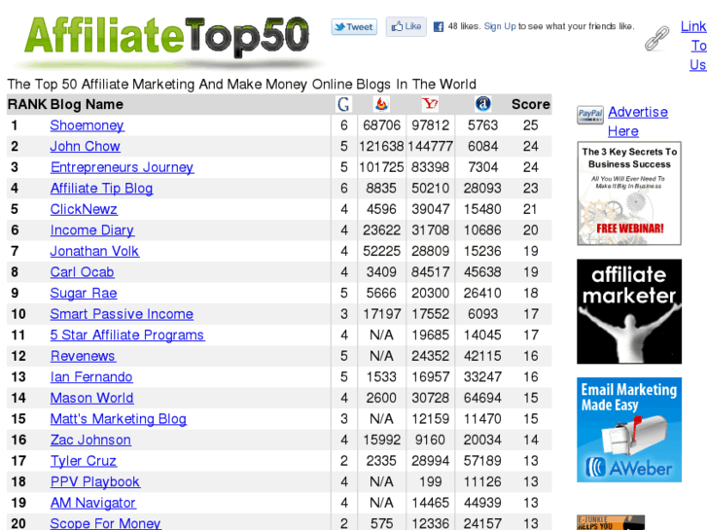Click the chain link icon
The width and height of the screenshot is (707, 530).
(x=656, y=38)
